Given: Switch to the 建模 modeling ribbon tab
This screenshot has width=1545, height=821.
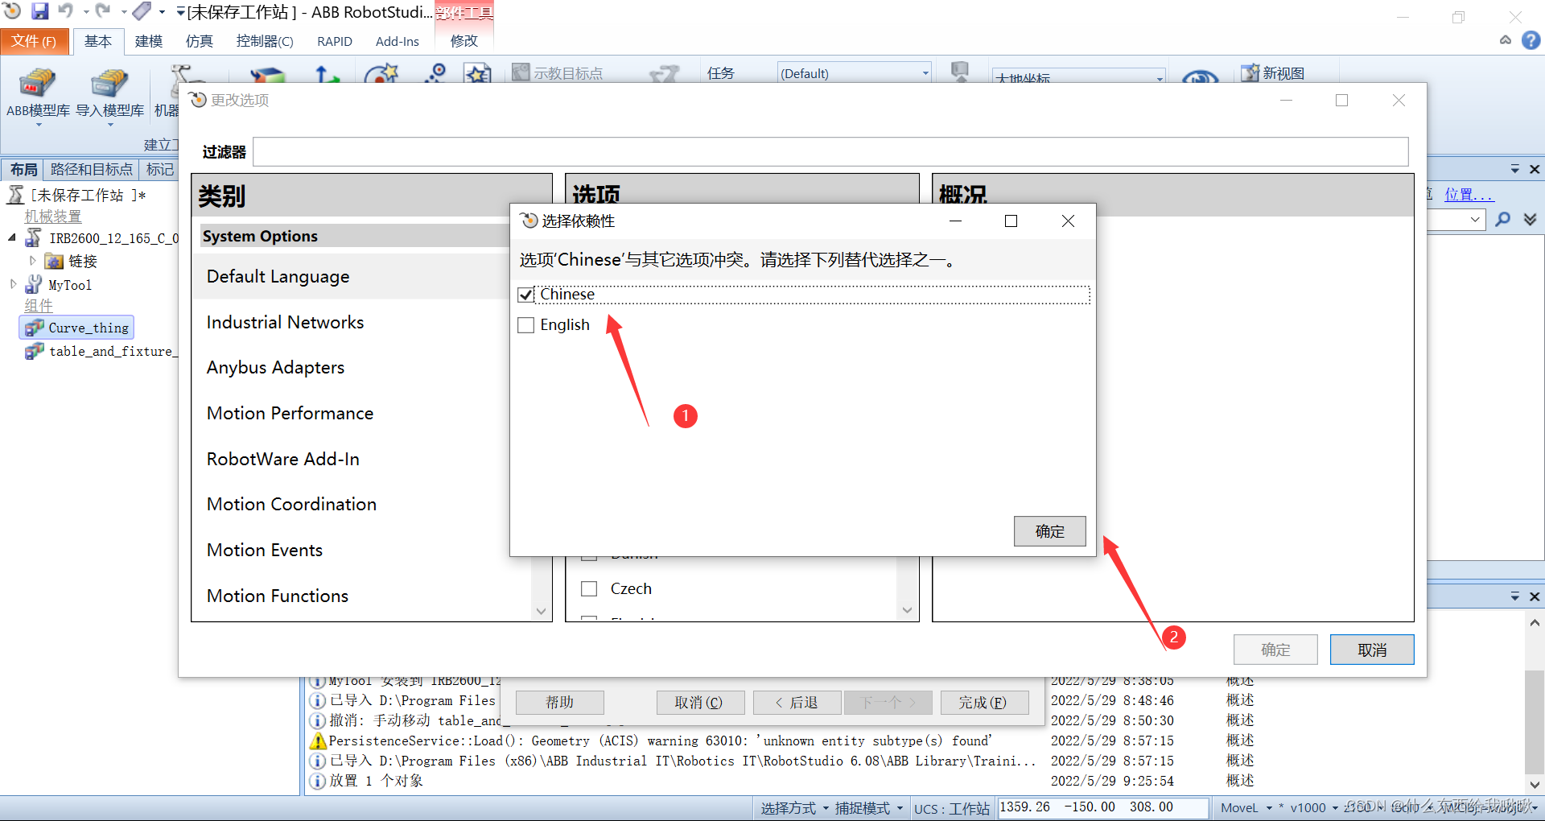Looking at the screenshot, I should point(149,41).
